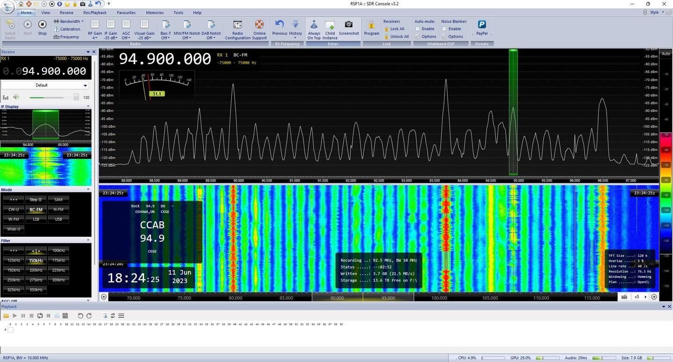
Task: Open Radio Configuration
Action: (x=237, y=29)
